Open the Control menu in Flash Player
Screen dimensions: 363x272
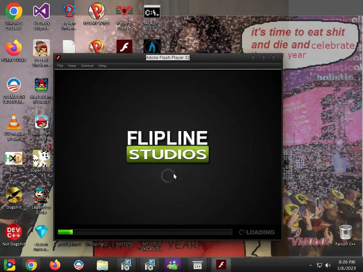[x=87, y=66]
